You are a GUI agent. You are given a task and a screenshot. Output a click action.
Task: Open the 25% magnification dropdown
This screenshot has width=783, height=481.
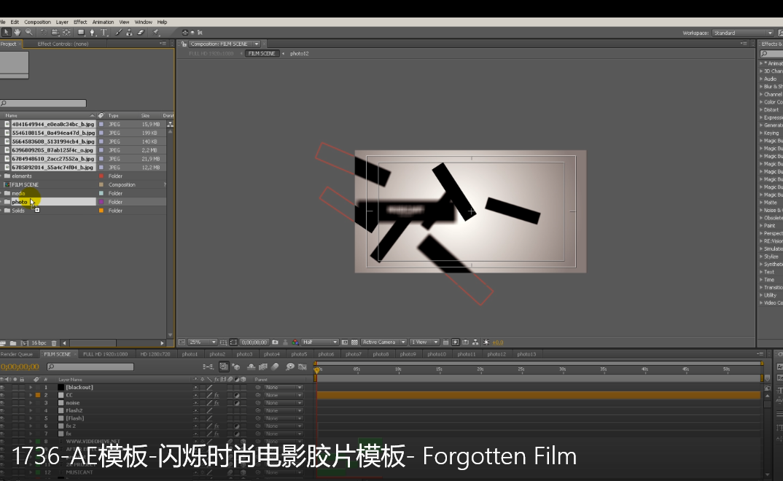pyautogui.click(x=202, y=343)
